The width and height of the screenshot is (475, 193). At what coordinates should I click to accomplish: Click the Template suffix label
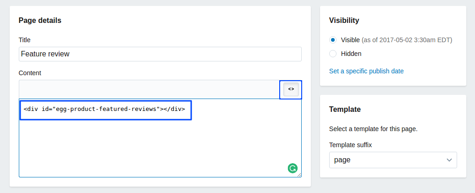[x=350, y=145]
